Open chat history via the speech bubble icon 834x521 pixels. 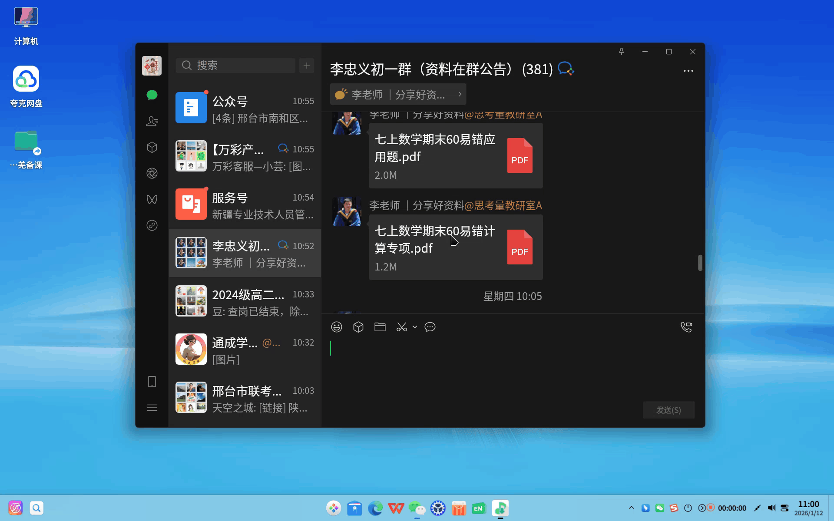(430, 327)
